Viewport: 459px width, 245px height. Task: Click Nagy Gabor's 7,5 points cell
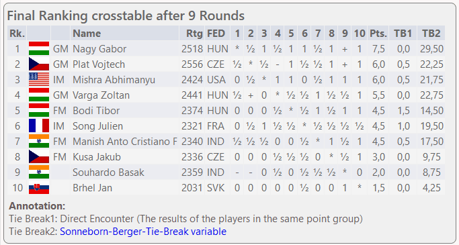pos(378,49)
